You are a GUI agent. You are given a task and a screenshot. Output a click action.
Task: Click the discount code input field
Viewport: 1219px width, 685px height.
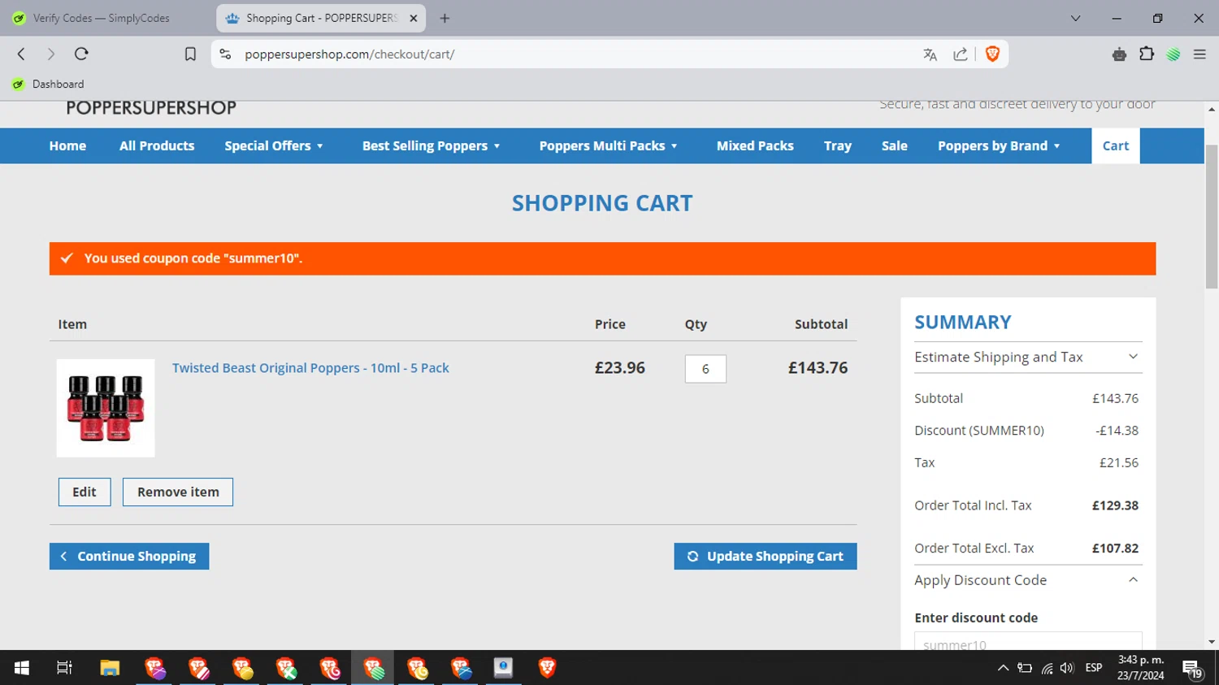(x=1028, y=642)
